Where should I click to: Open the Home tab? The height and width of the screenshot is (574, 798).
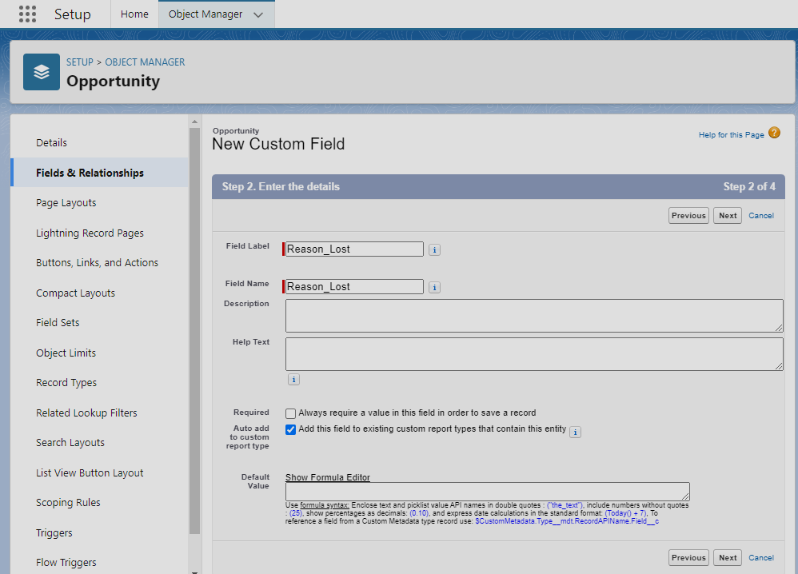(134, 14)
